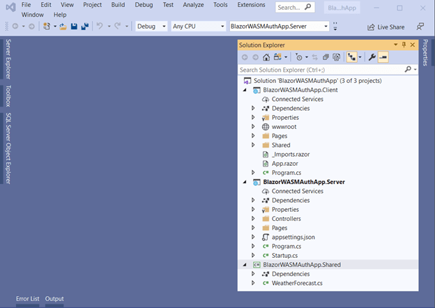Click the Home icon in Solution Explorer
Screen dimensions: 435x308
pos(266,57)
